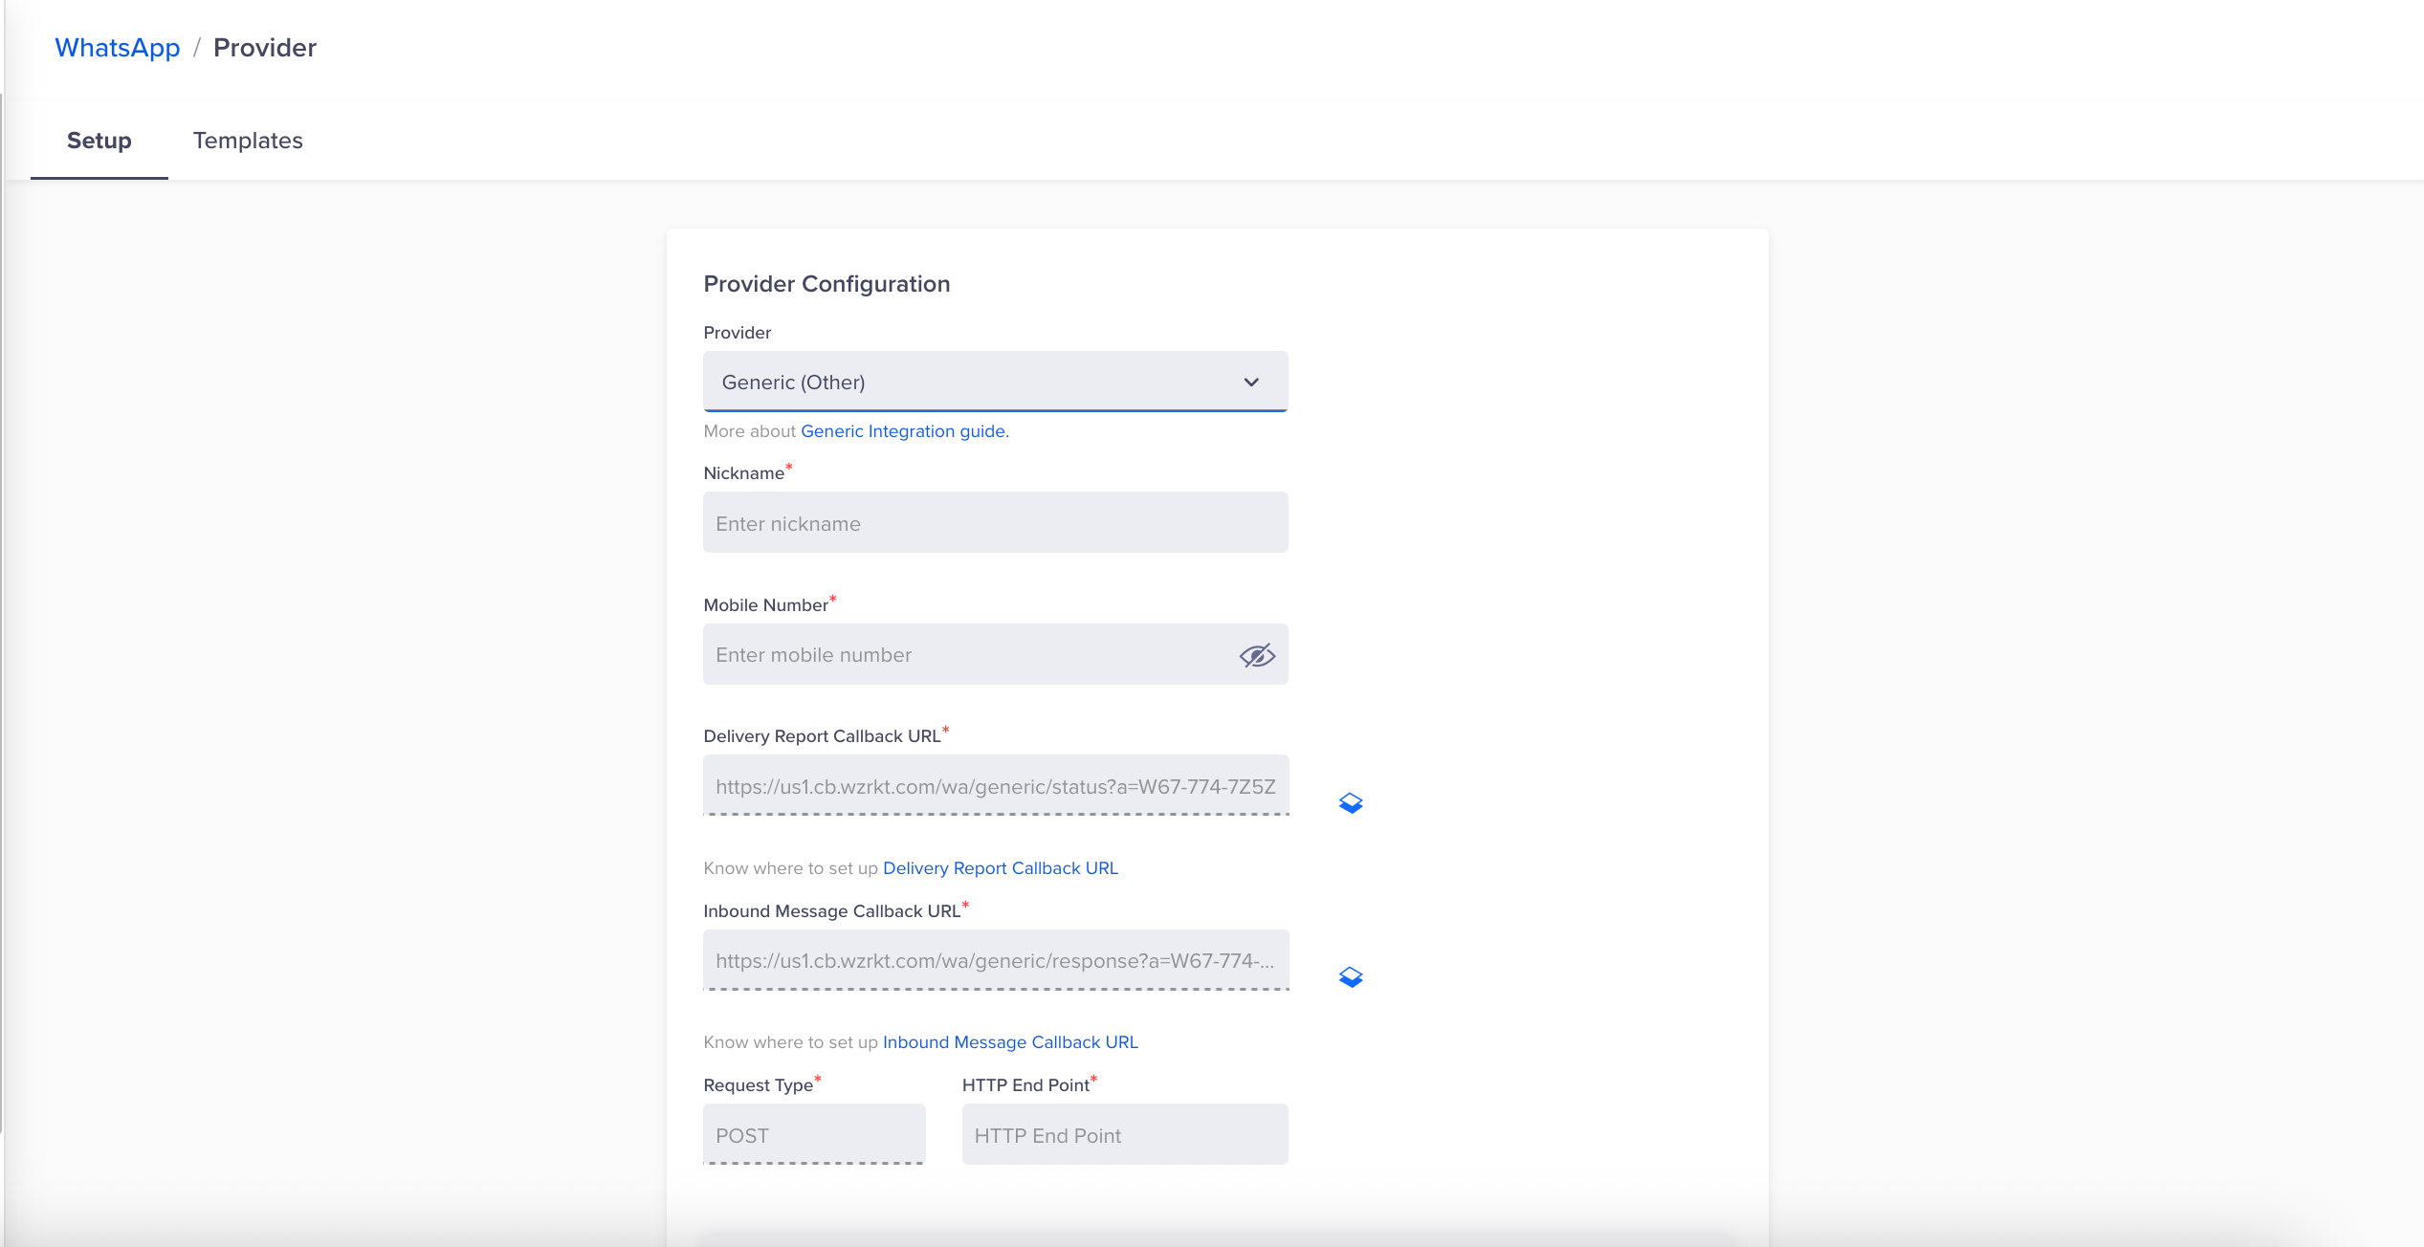Open Delivery Report Callback URL help link
This screenshot has height=1247, width=2424.
point(1000,868)
